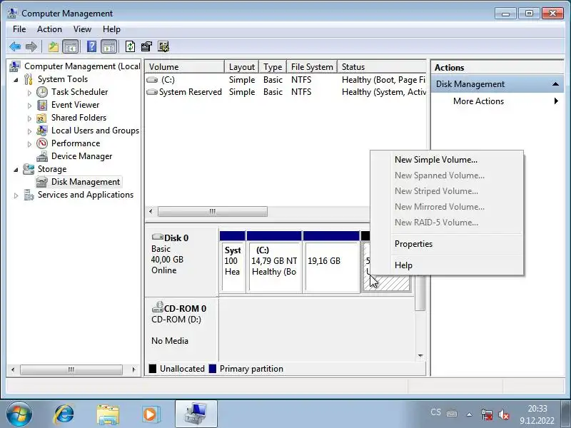Viewport: 571px width, 428px height.
Task: Sort by the Volume column header
Action: (x=184, y=67)
